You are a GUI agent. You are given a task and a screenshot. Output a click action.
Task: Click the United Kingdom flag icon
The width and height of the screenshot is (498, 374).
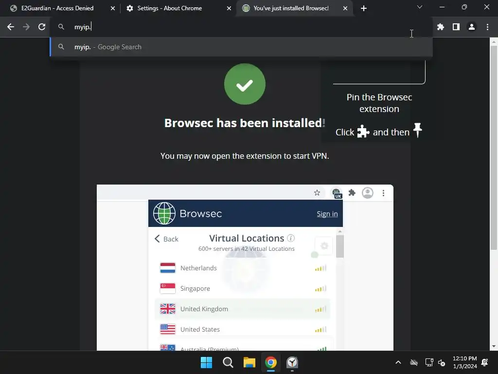pos(168,308)
